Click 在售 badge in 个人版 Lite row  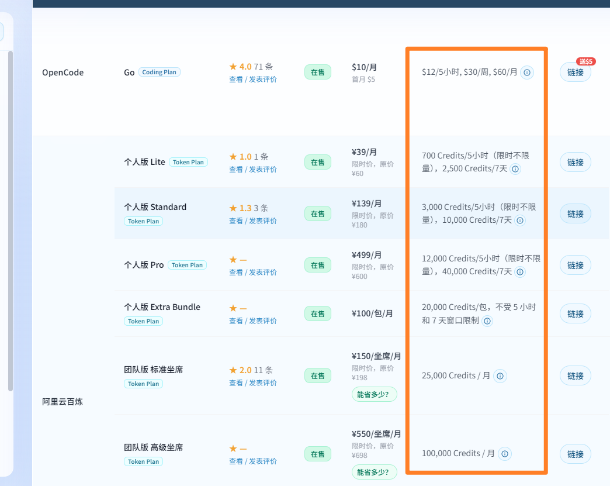point(318,163)
